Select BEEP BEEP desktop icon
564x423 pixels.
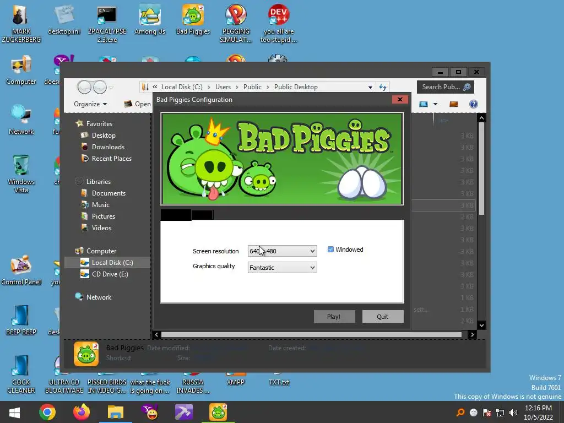[21, 320]
